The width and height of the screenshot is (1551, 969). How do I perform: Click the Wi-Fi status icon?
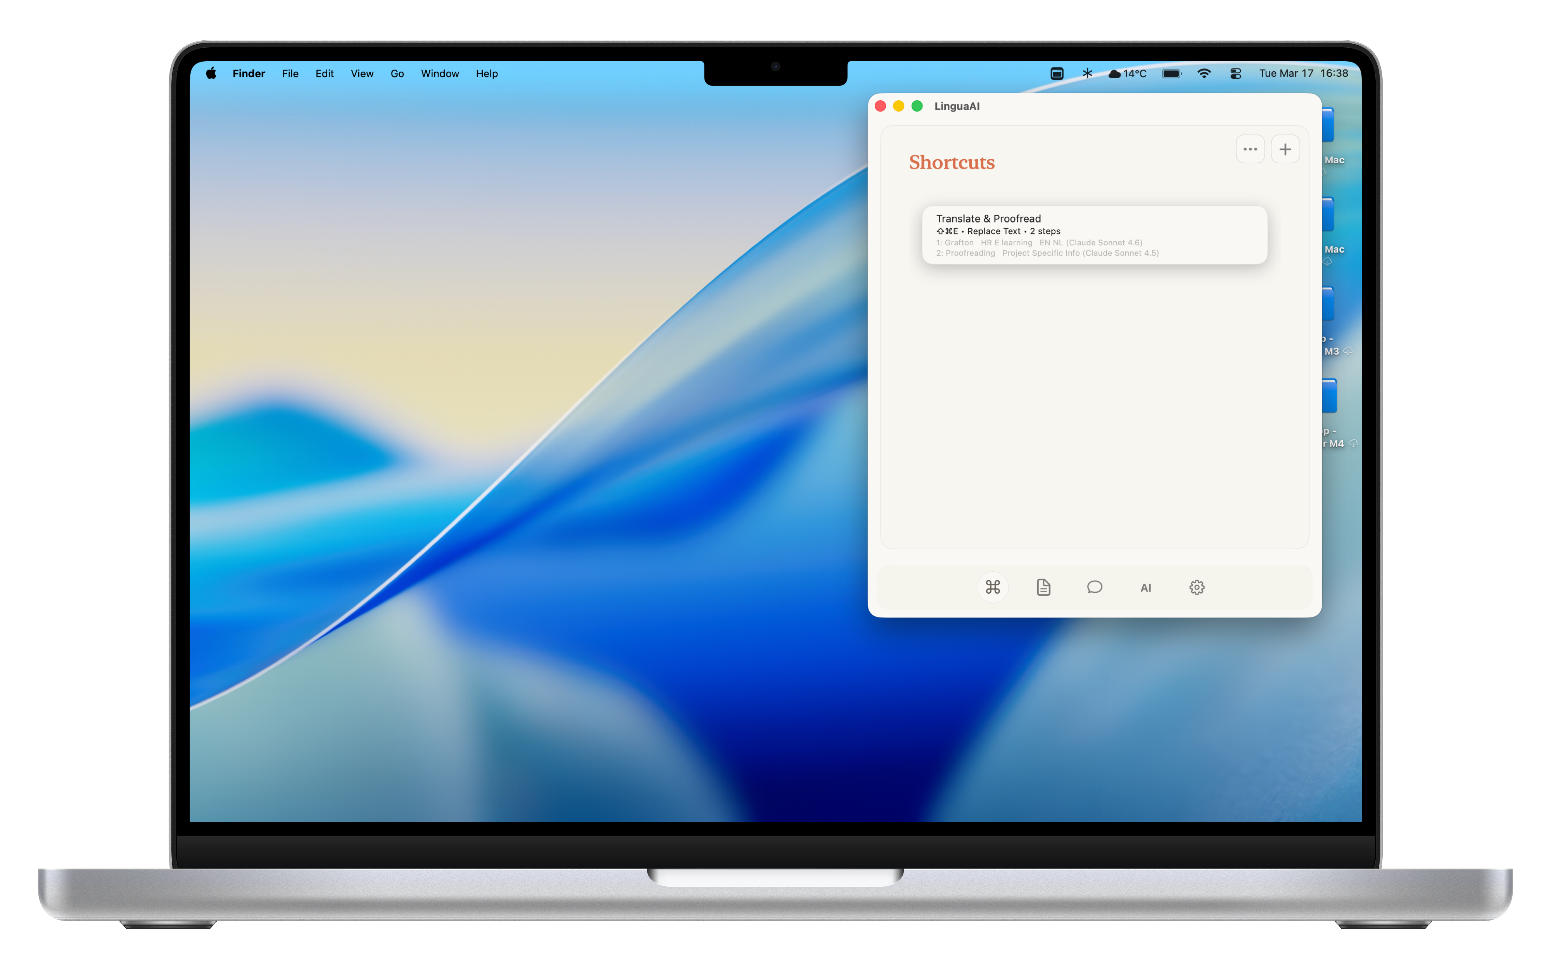pyautogui.click(x=1204, y=74)
